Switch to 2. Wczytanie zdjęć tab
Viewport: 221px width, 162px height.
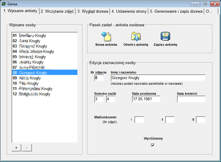[x=57, y=11]
